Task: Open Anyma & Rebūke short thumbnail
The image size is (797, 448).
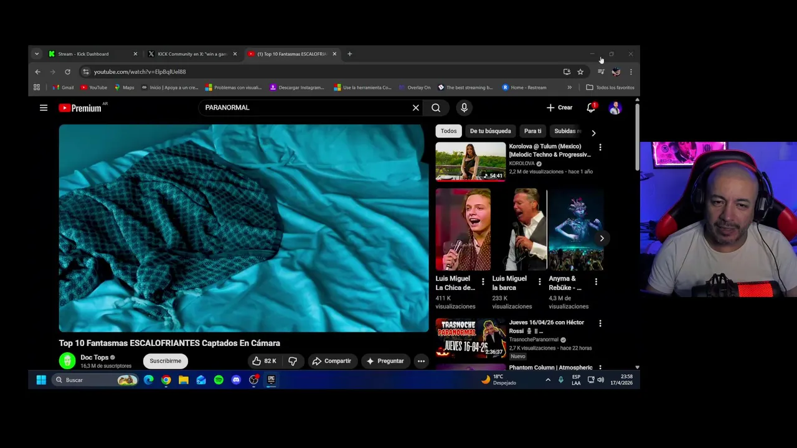Action: (576, 230)
